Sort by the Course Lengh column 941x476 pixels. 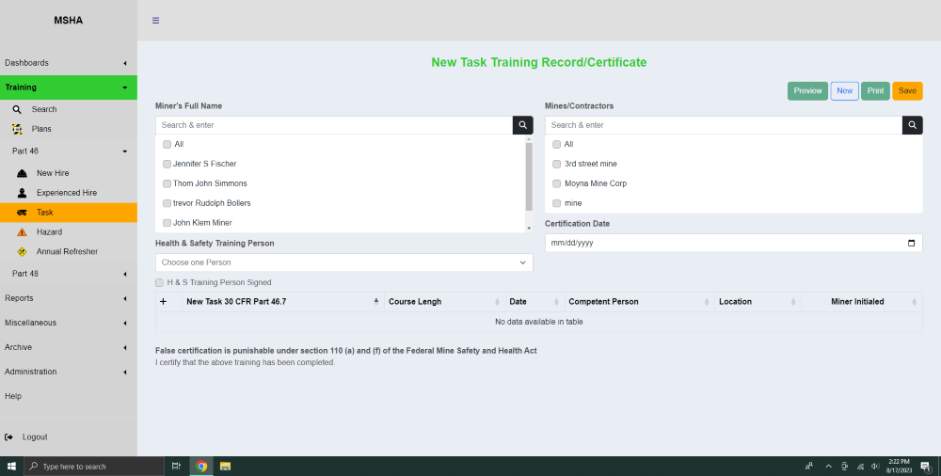coord(445,302)
